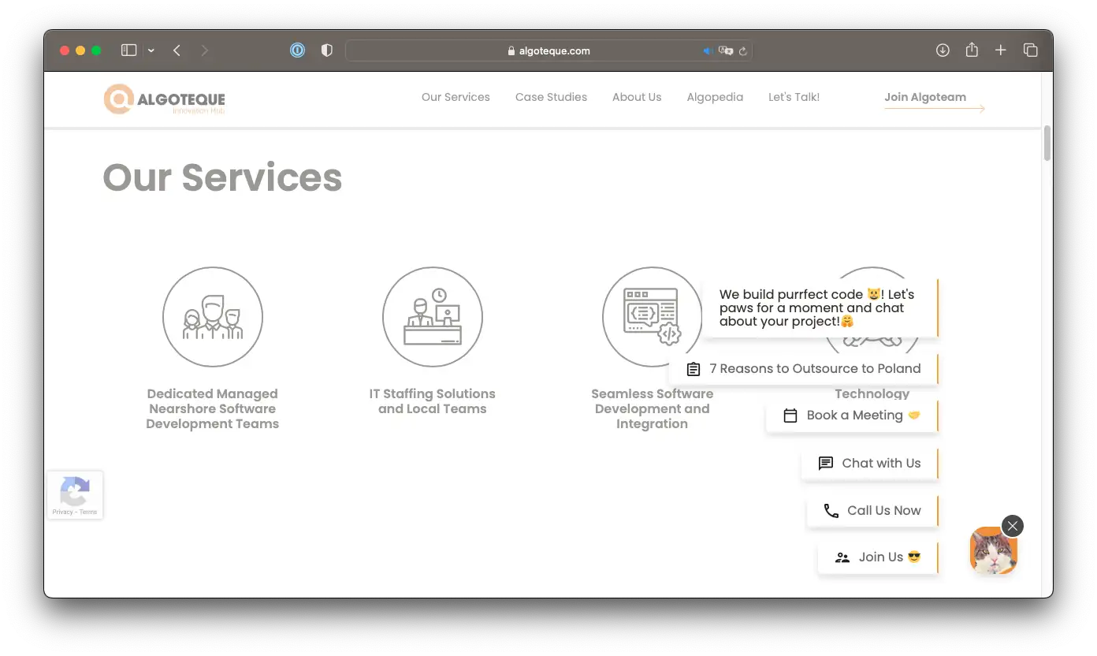This screenshot has width=1097, height=656.
Task: Click the Seamless Software Development code icon
Action: click(x=651, y=317)
